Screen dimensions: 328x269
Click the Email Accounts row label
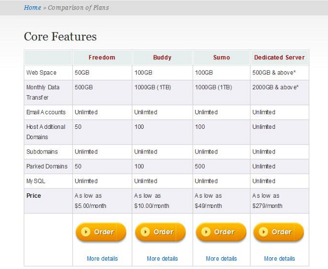pos(46,112)
